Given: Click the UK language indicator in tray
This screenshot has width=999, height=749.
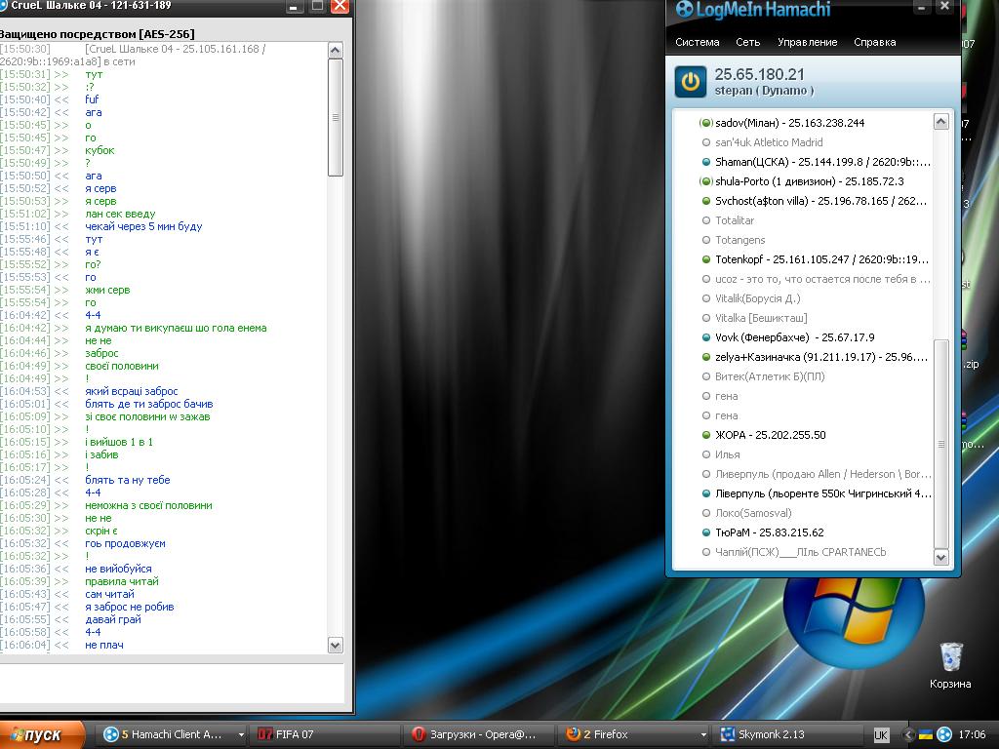Looking at the screenshot, I should coord(881,735).
